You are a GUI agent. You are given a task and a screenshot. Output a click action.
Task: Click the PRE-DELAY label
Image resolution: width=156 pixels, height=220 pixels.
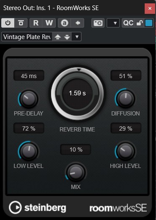(x=29, y=113)
